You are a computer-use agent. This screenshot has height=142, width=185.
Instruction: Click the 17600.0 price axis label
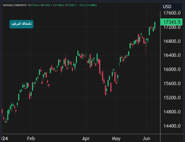[172, 13]
